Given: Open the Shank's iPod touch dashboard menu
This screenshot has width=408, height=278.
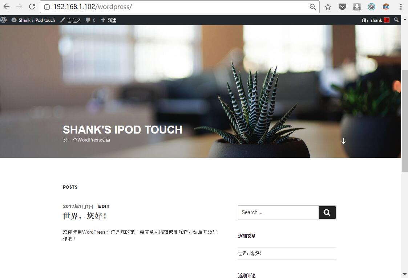Looking at the screenshot, I should pyautogui.click(x=33, y=20).
